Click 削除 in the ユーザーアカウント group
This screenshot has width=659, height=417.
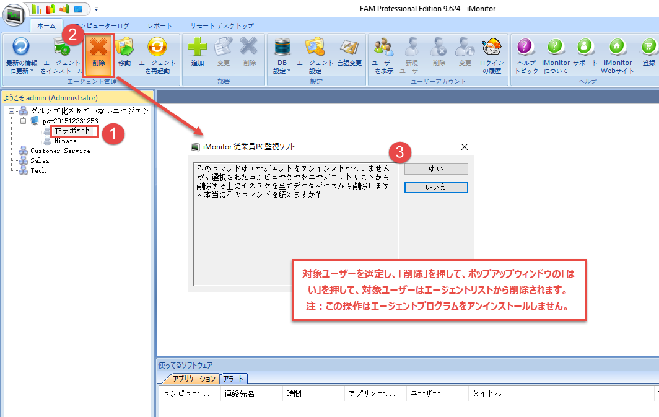[439, 52]
